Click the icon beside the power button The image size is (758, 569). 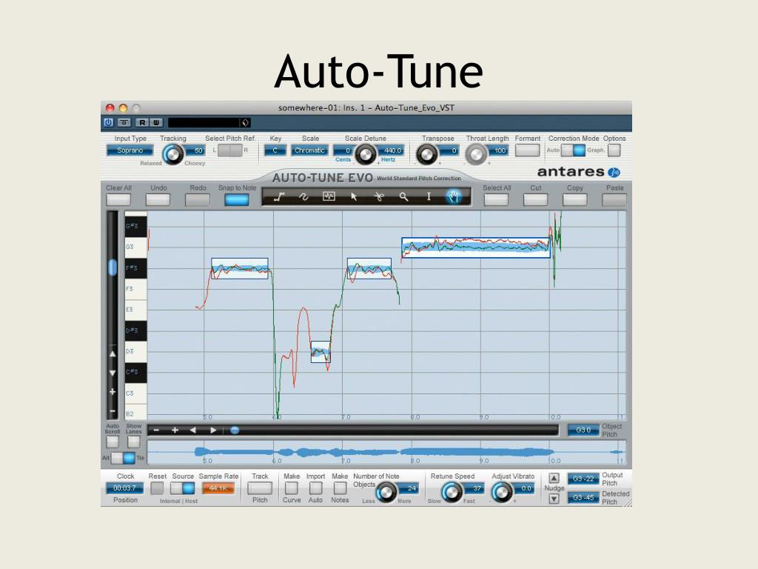click(x=124, y=122)
